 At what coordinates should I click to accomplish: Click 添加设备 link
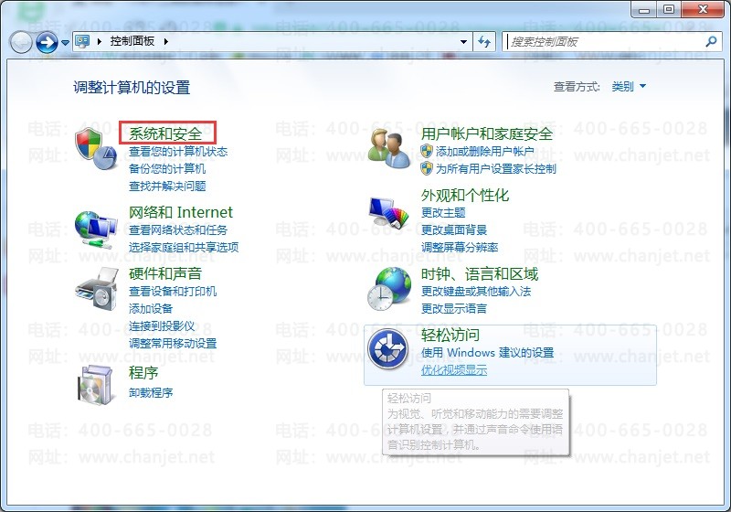151,309
